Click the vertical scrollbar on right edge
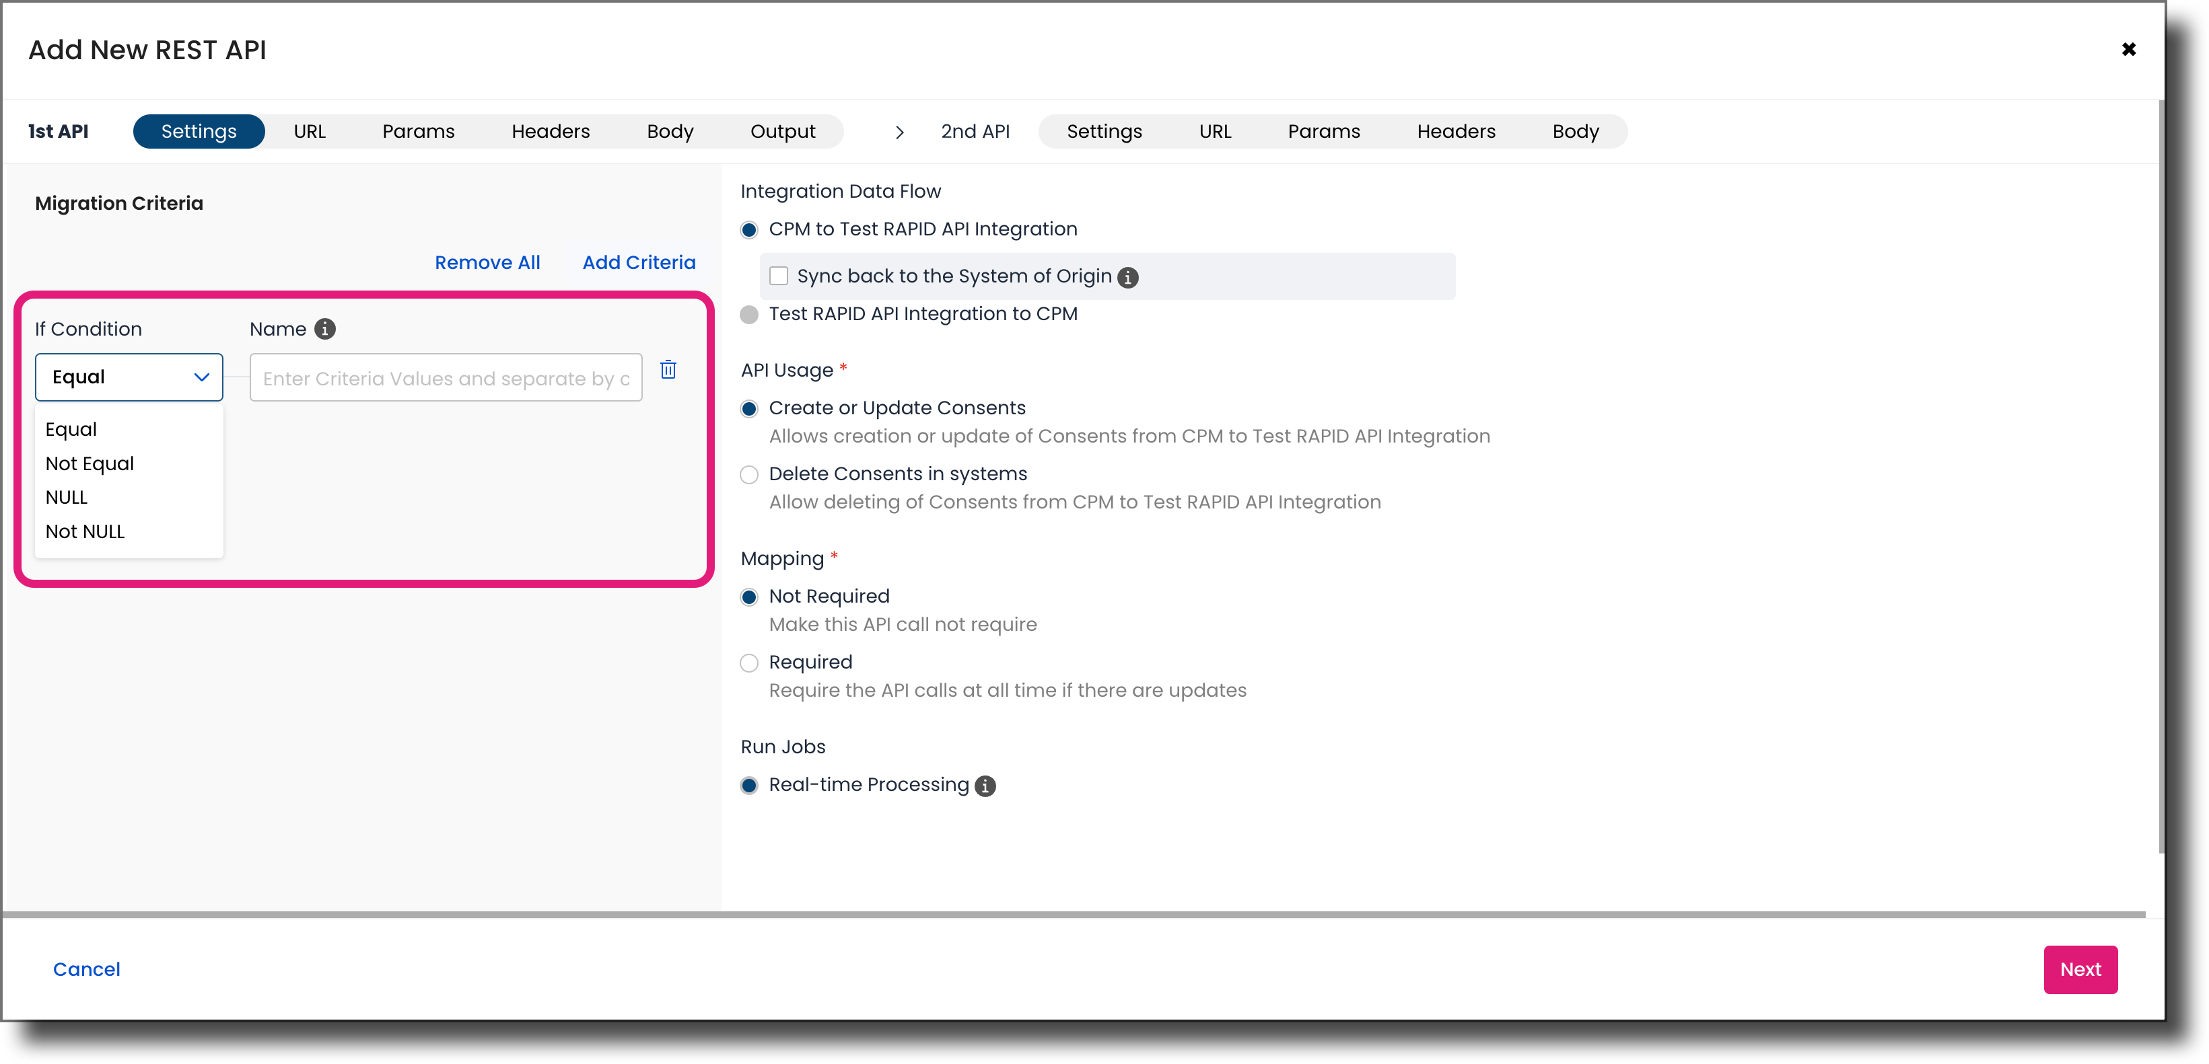2209x1064 pixels. pos(2161,476)
